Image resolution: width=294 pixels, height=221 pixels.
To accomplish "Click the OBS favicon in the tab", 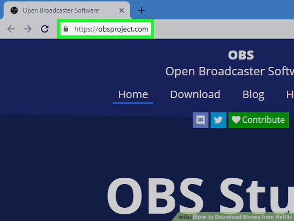I will pos(14,11).
